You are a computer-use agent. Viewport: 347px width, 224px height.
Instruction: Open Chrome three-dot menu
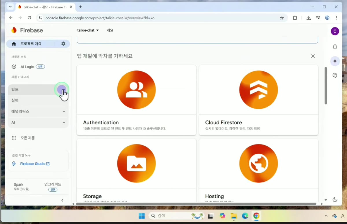337,18
